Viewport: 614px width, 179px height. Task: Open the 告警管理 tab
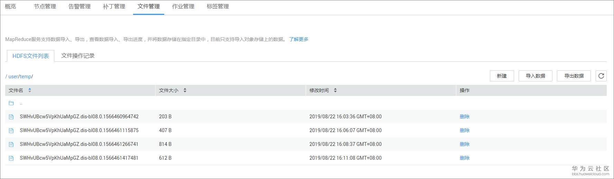tap(80, 6)
